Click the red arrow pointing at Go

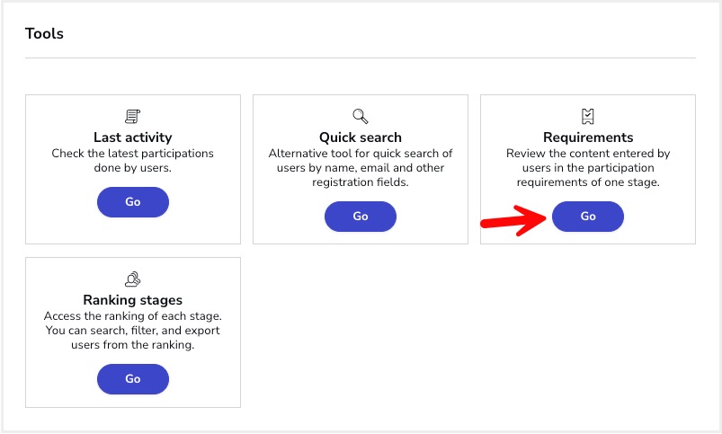click(513, 220)
